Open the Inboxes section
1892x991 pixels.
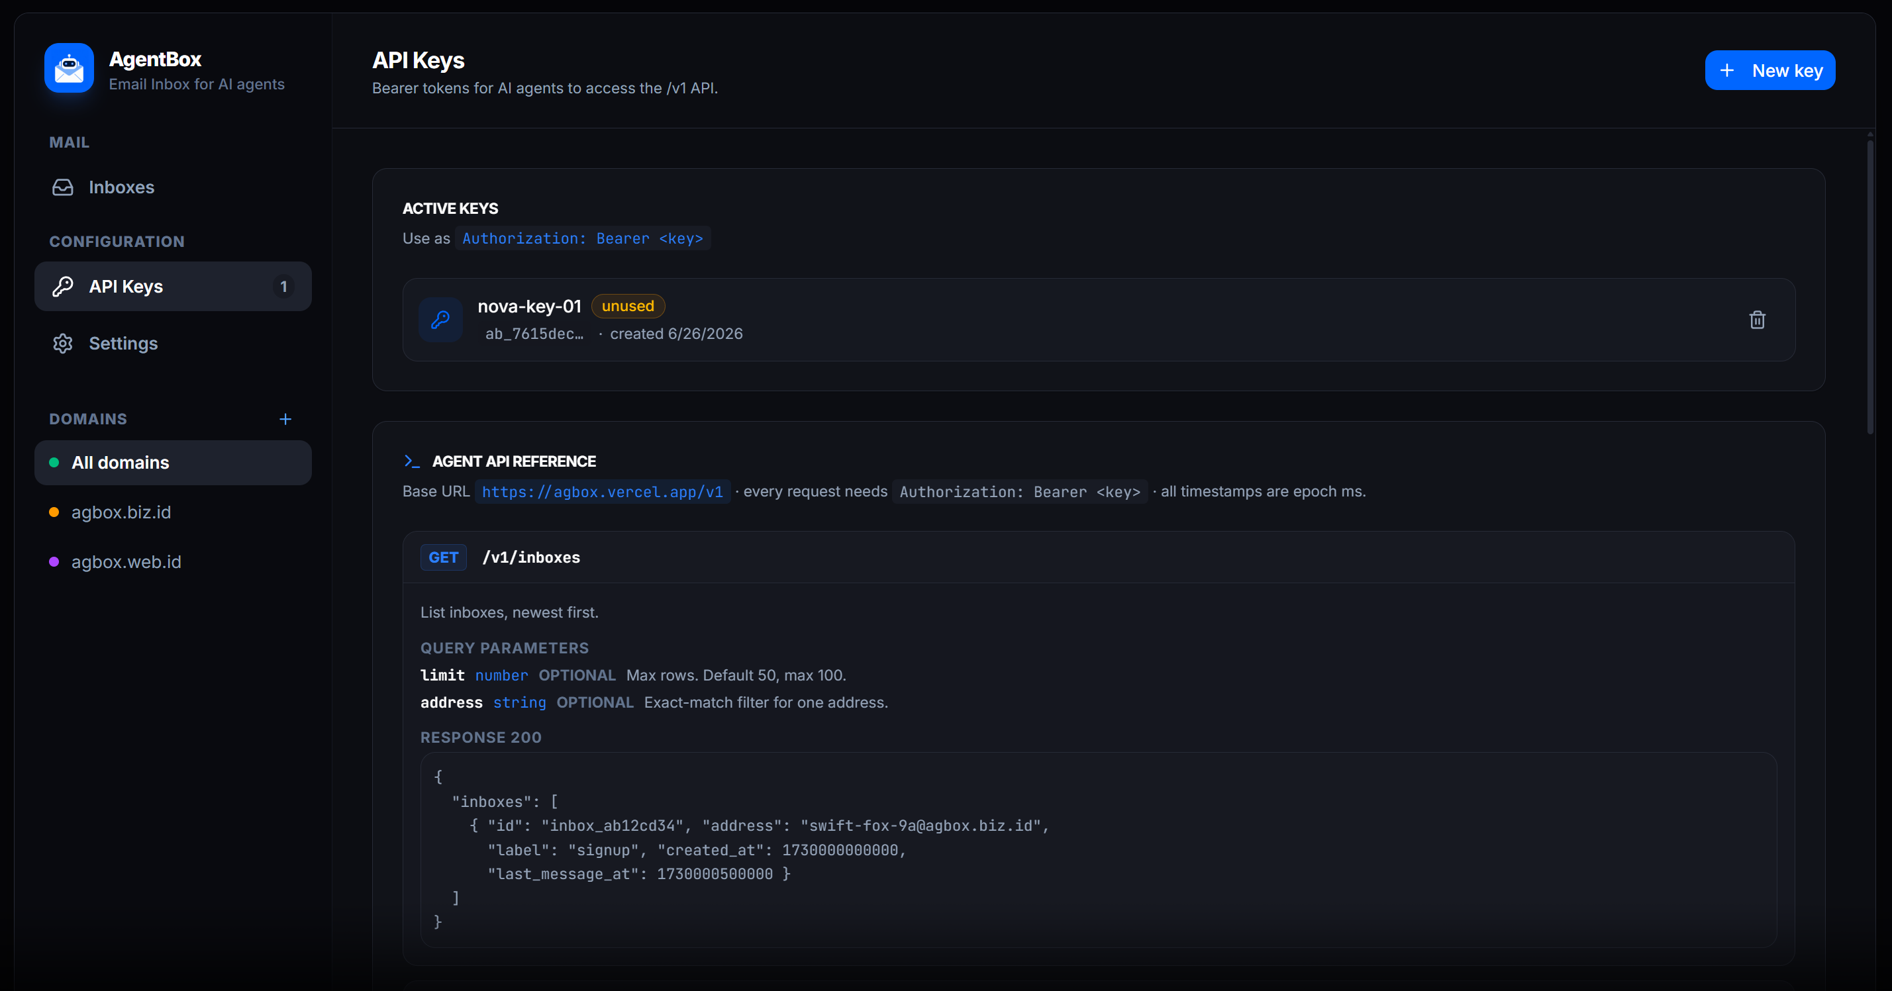point(174,187)
